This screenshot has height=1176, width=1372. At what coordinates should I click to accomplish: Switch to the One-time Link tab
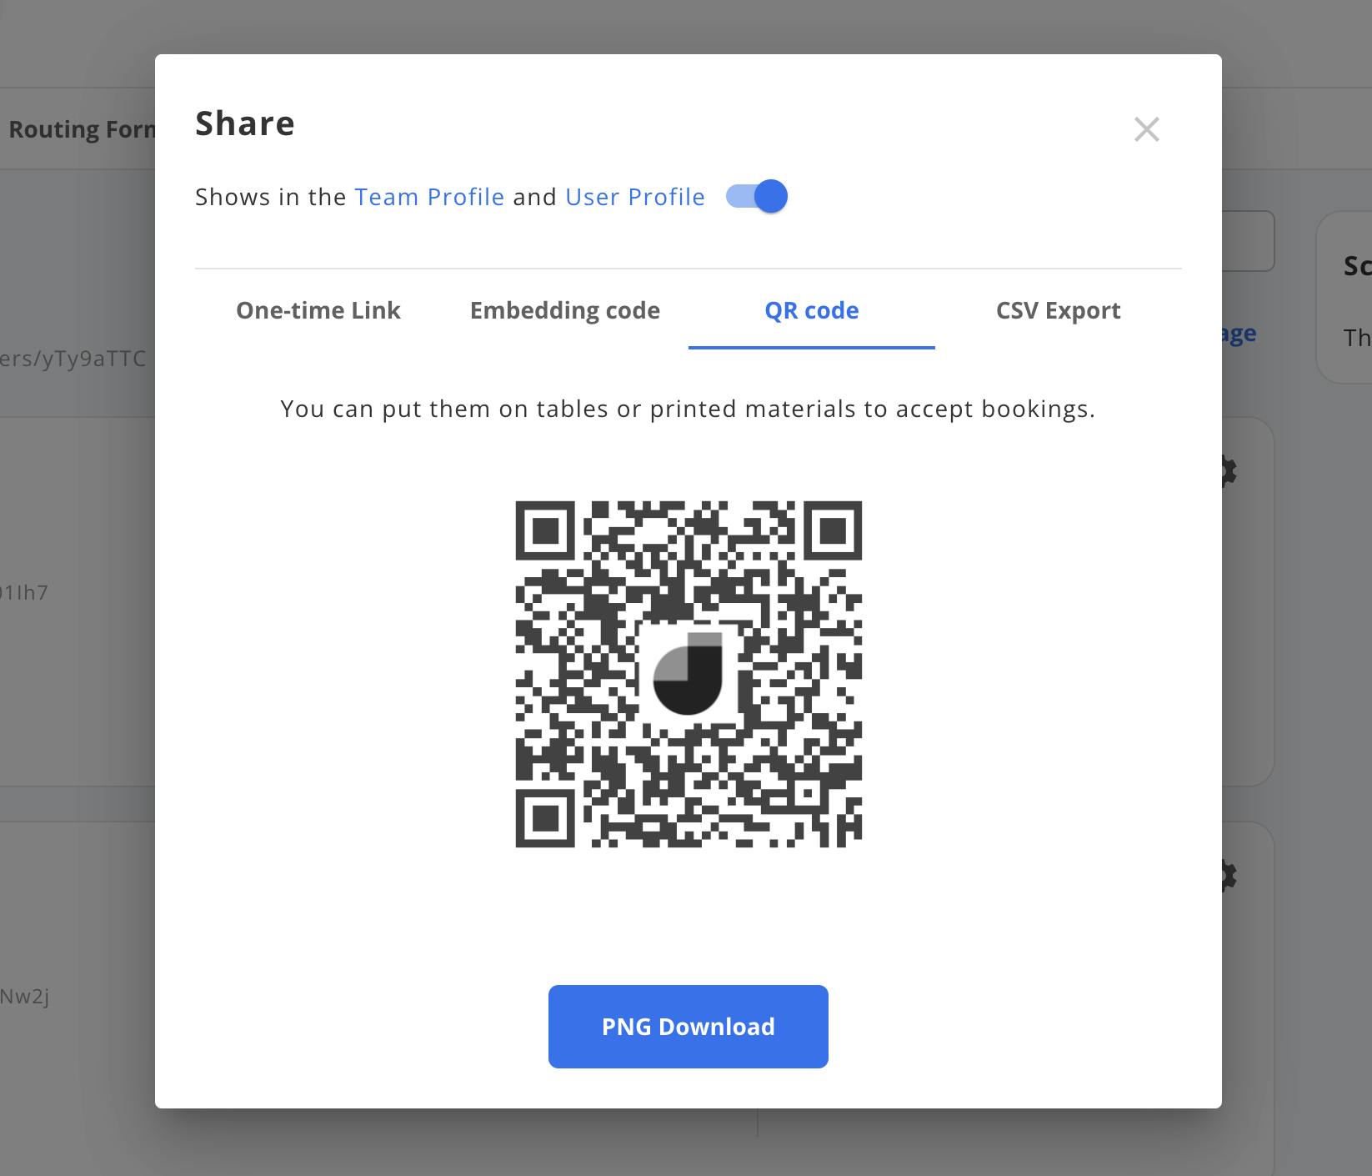pos(318,310)
